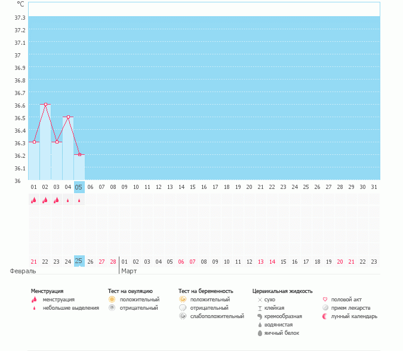Select highlighted calendar date 25
The image size is (403, 351).
click(x=79, y=261)
